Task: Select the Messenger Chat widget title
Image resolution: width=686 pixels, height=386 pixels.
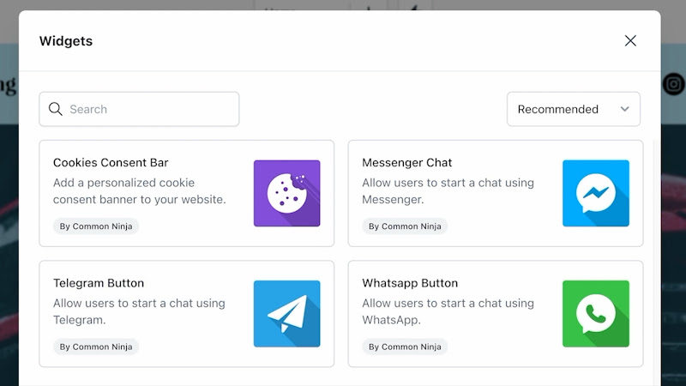Action: (x=406, y=162)
